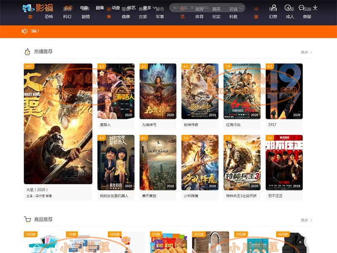Expand 更多 for the 热播推荐 section
Image resolution: width=337 pixels, height=253 pixels.
(x=306, y=52)
